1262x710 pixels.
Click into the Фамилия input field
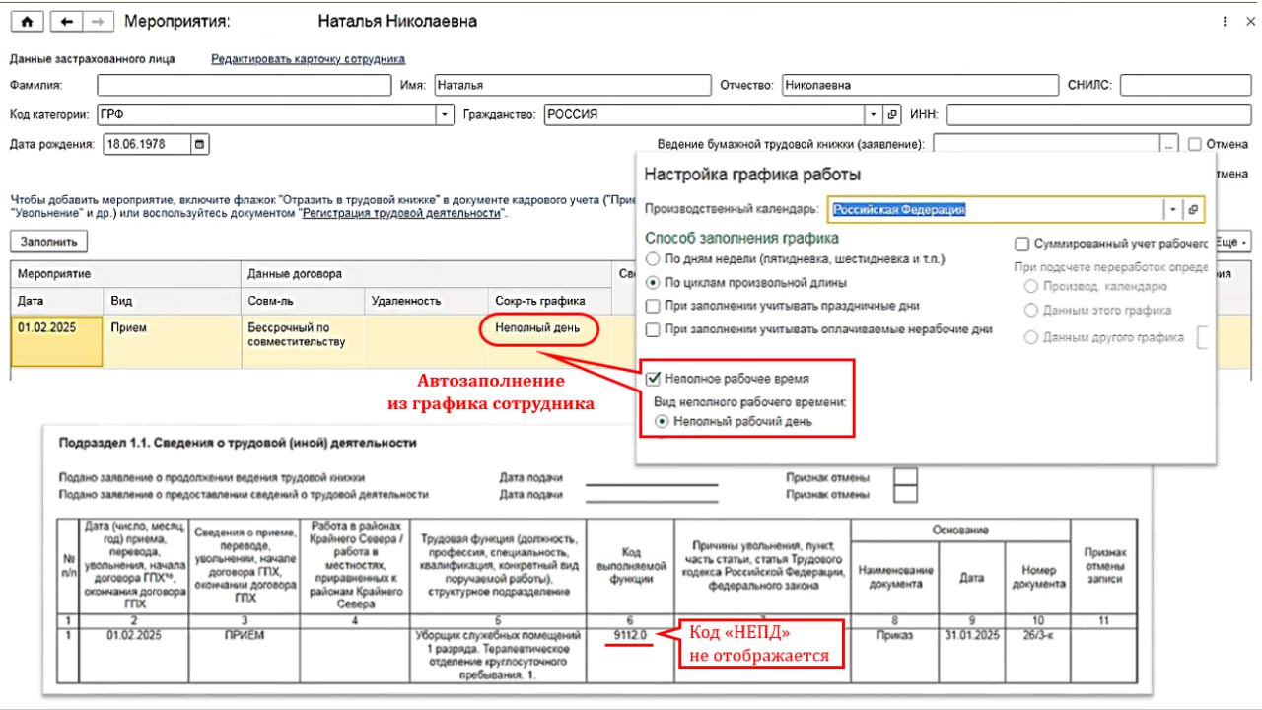point(245,85)
